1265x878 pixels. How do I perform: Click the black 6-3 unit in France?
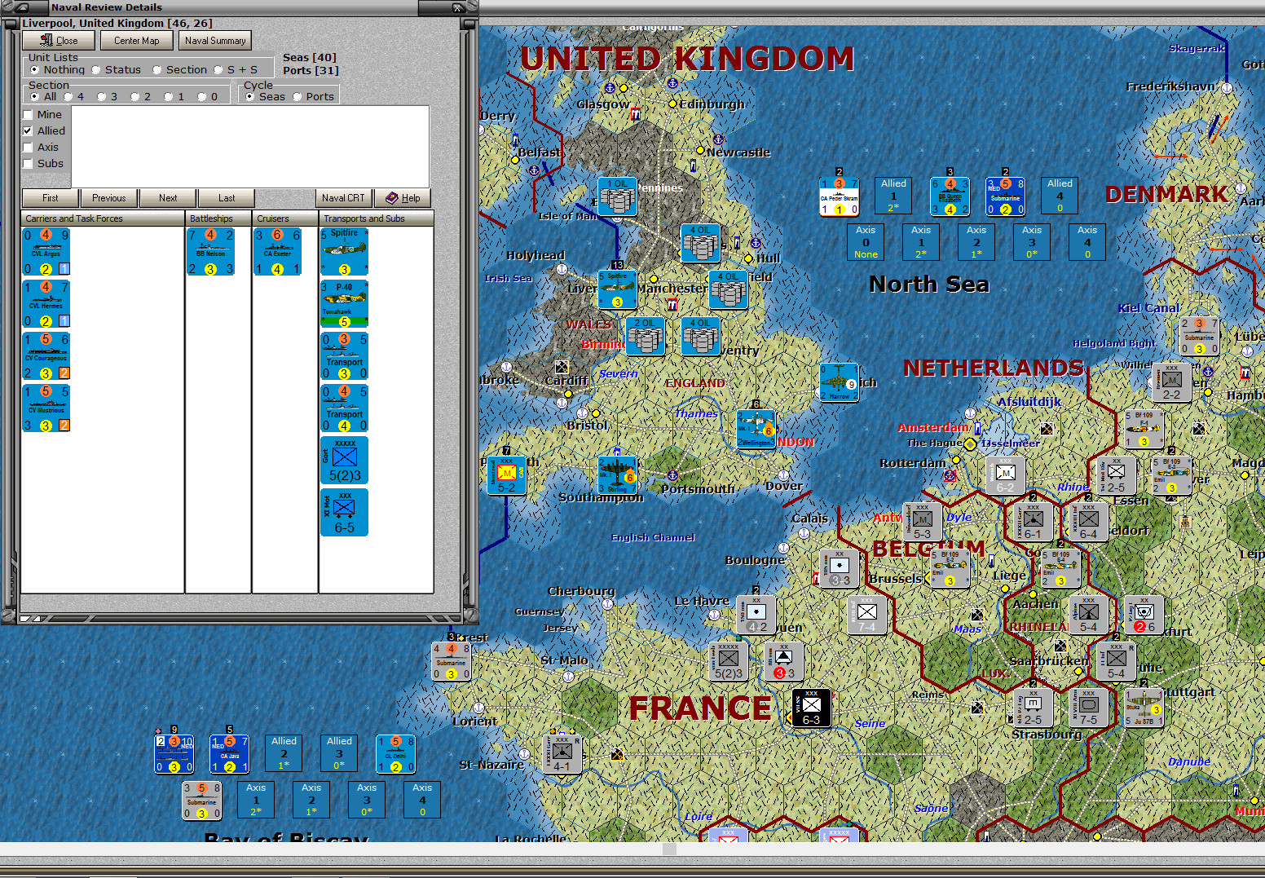click(812, 708)
